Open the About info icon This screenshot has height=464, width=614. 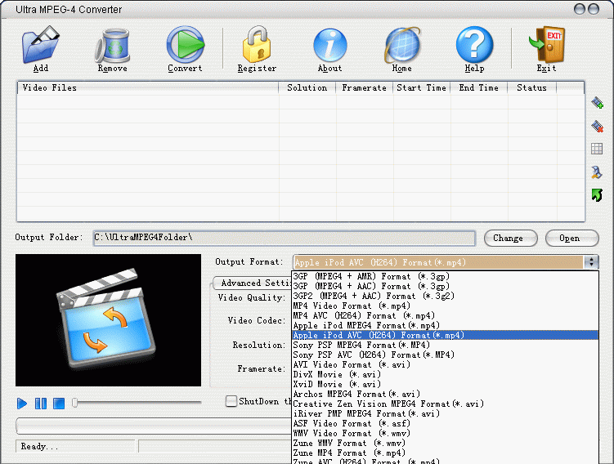(x=329, y=45)
